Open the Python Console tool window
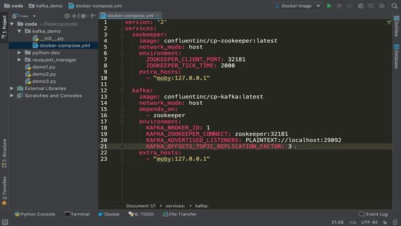Image resolution: width=401 pixels, height=226 pixels. pyautogui.click(x=35, y=214)
